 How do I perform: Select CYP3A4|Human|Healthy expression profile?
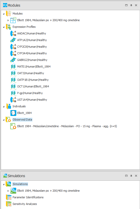(32, 53)
